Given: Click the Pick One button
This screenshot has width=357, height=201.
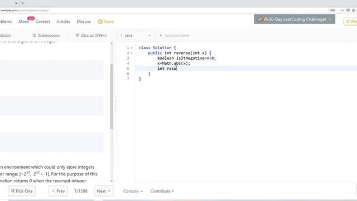Looking at the screenshot, I should (22, 191).
